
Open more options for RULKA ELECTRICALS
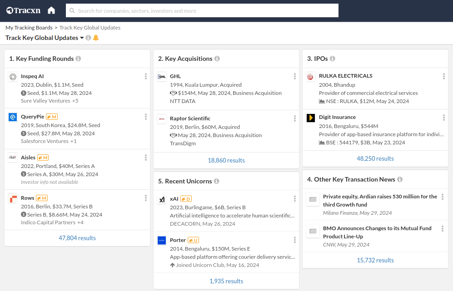(444, 76)
